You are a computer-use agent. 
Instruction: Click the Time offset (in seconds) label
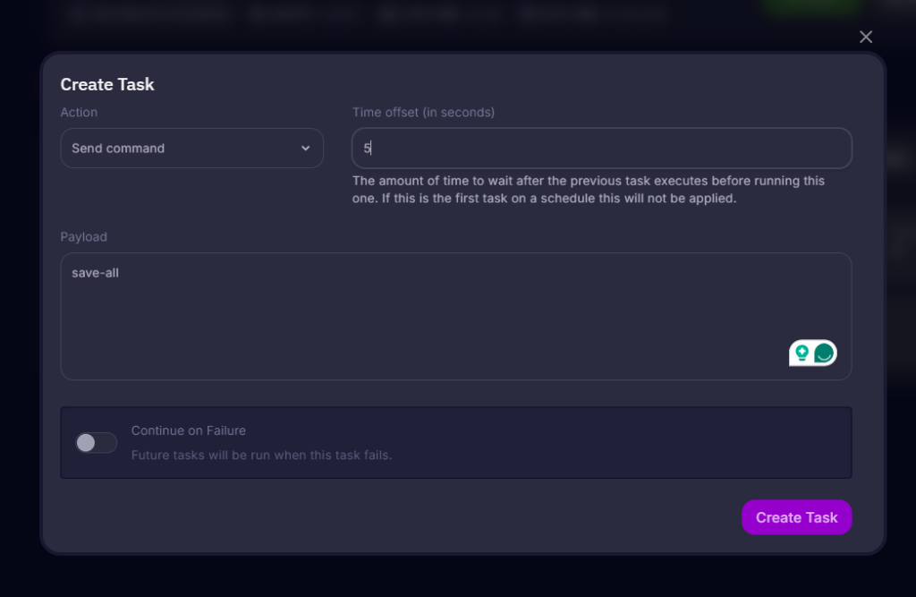pyautogui.click(x=423, y=112)
